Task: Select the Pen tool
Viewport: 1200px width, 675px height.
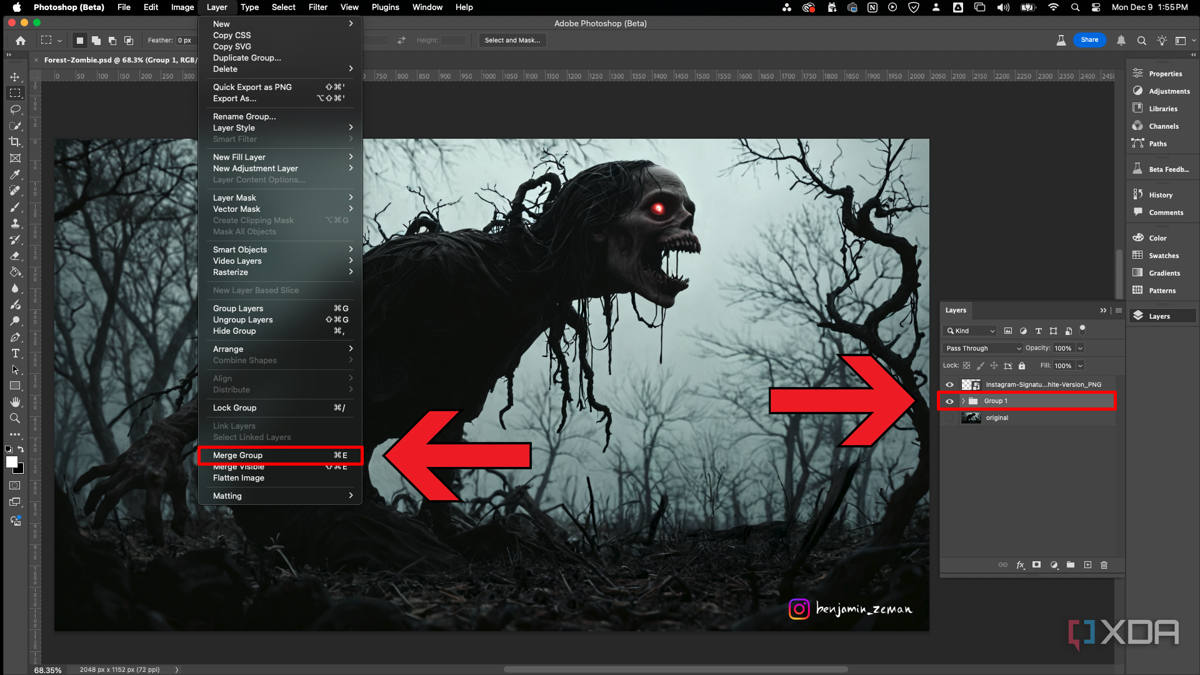Action: click(15, 337)
